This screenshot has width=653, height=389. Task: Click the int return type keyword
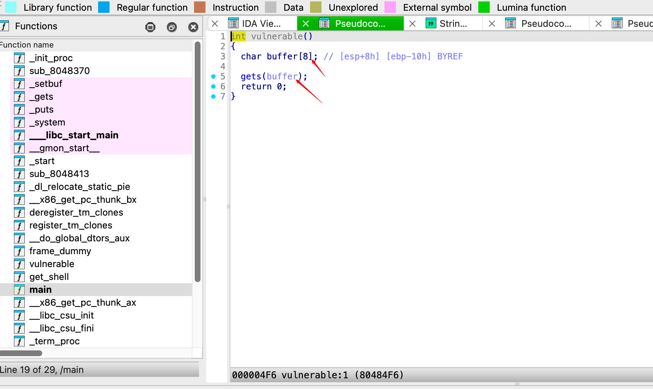pyautogui.click(x=238, y=36)
